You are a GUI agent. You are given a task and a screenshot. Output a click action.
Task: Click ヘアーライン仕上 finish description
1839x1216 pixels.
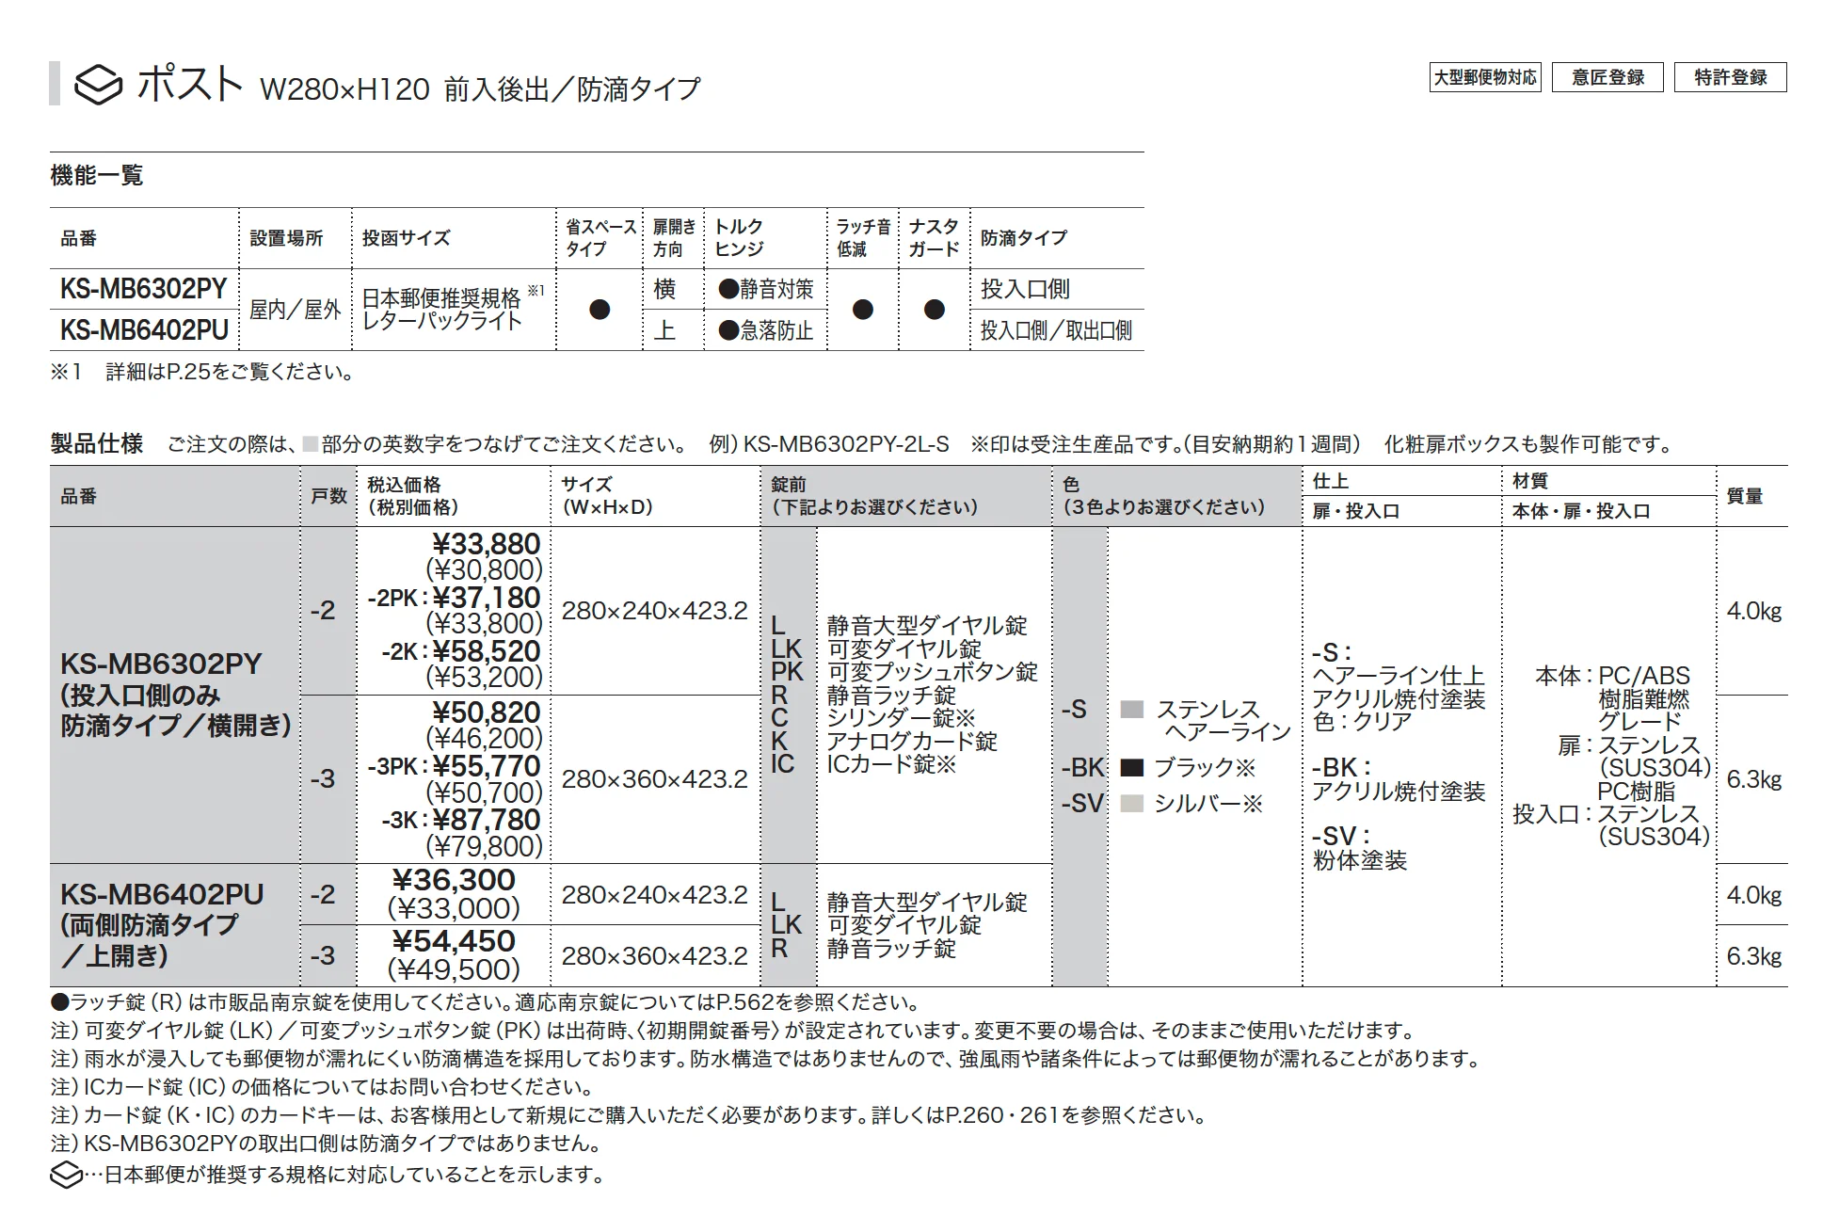(x=1399, y=676)
